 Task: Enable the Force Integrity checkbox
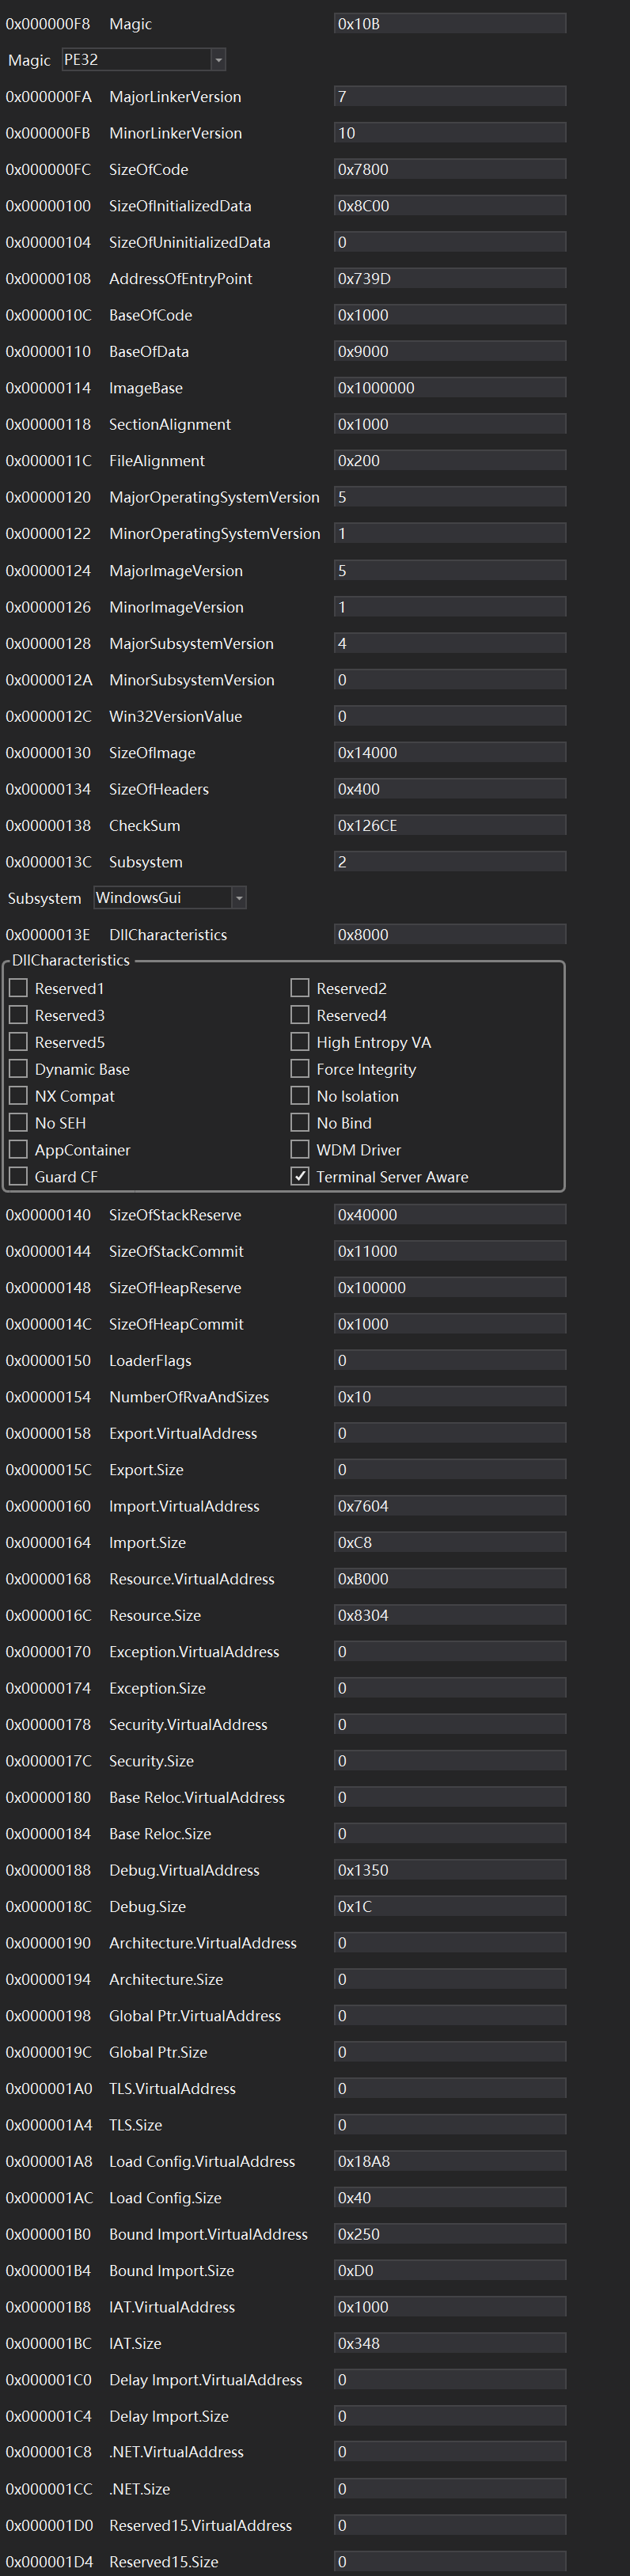tap(300, 1069)
